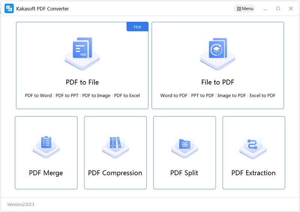Screen dimensions: 300x212
Task: Select PDF to Word option
Action: pyautogui.click(x=38, y=95)
